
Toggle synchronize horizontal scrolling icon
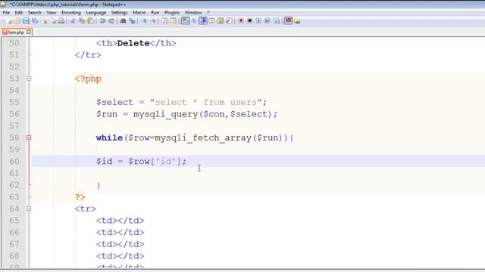(174, 21)
